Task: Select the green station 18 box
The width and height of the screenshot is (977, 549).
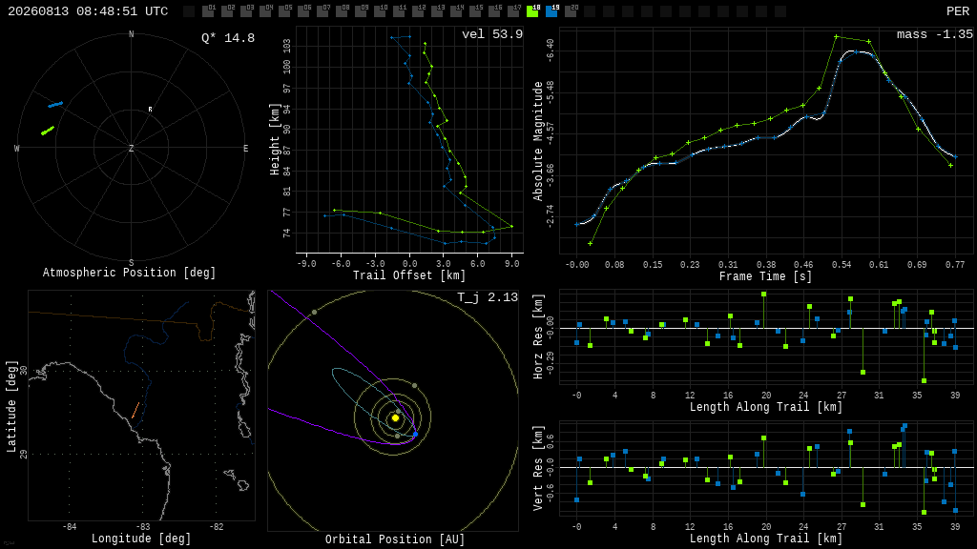Action: click(x=532, y=11)
